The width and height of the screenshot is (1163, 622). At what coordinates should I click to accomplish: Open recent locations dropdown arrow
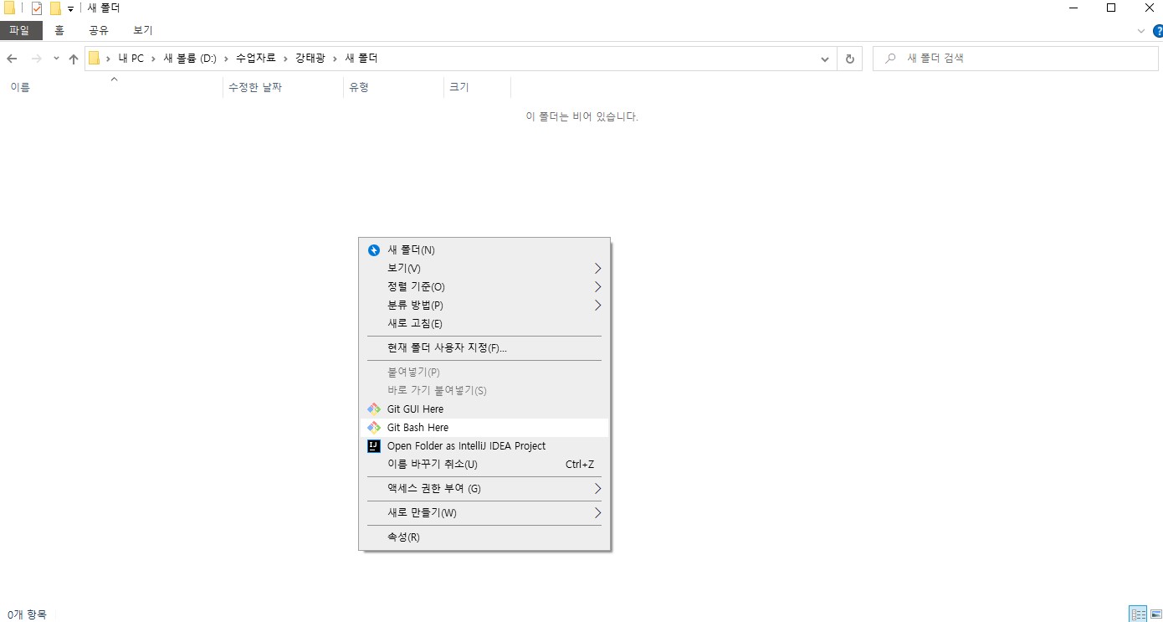[x=56, y=59]
